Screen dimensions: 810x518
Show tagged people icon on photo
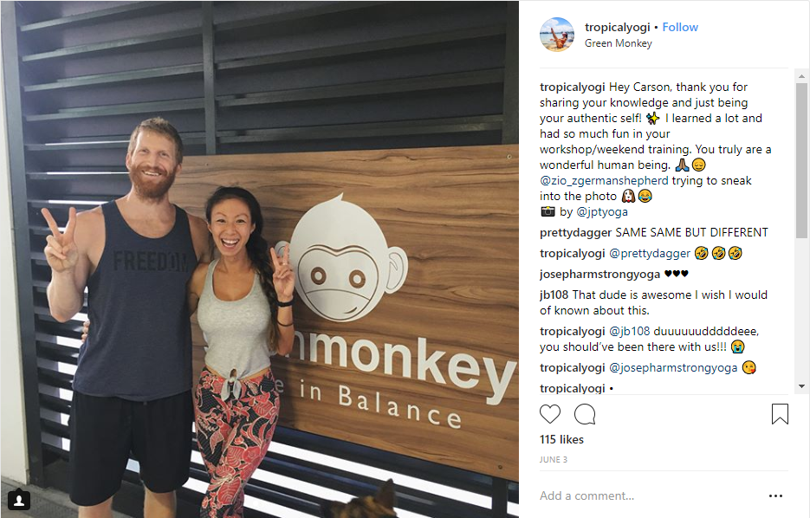coord(18,500)
